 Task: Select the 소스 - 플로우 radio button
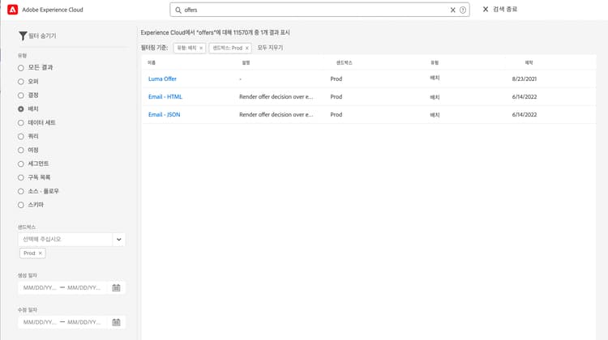(x=21, y=191)
